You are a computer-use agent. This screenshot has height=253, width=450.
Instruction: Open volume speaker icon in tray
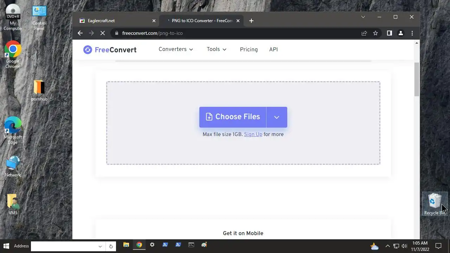pos(404,246)
